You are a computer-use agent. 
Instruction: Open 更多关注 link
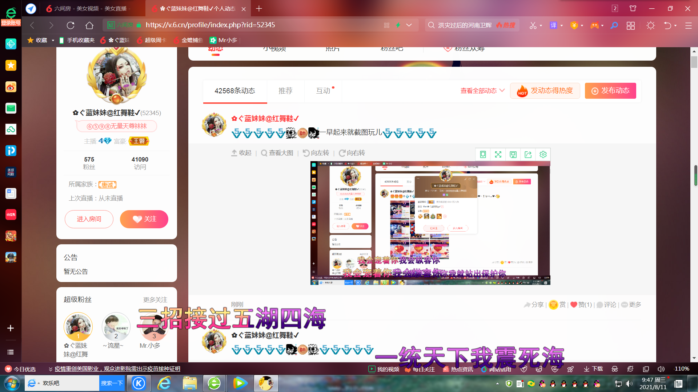[x=155, y=300]
